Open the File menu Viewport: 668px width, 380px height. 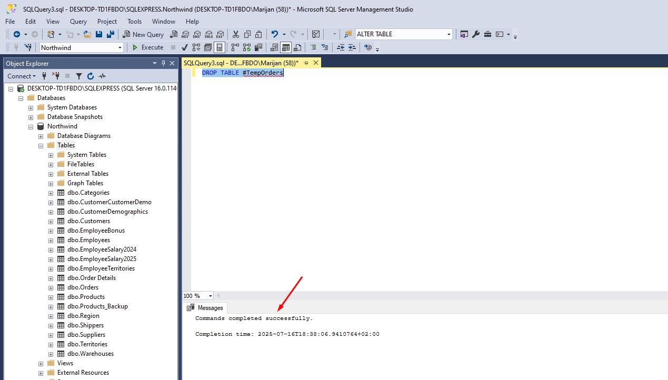tap(10, 22)
